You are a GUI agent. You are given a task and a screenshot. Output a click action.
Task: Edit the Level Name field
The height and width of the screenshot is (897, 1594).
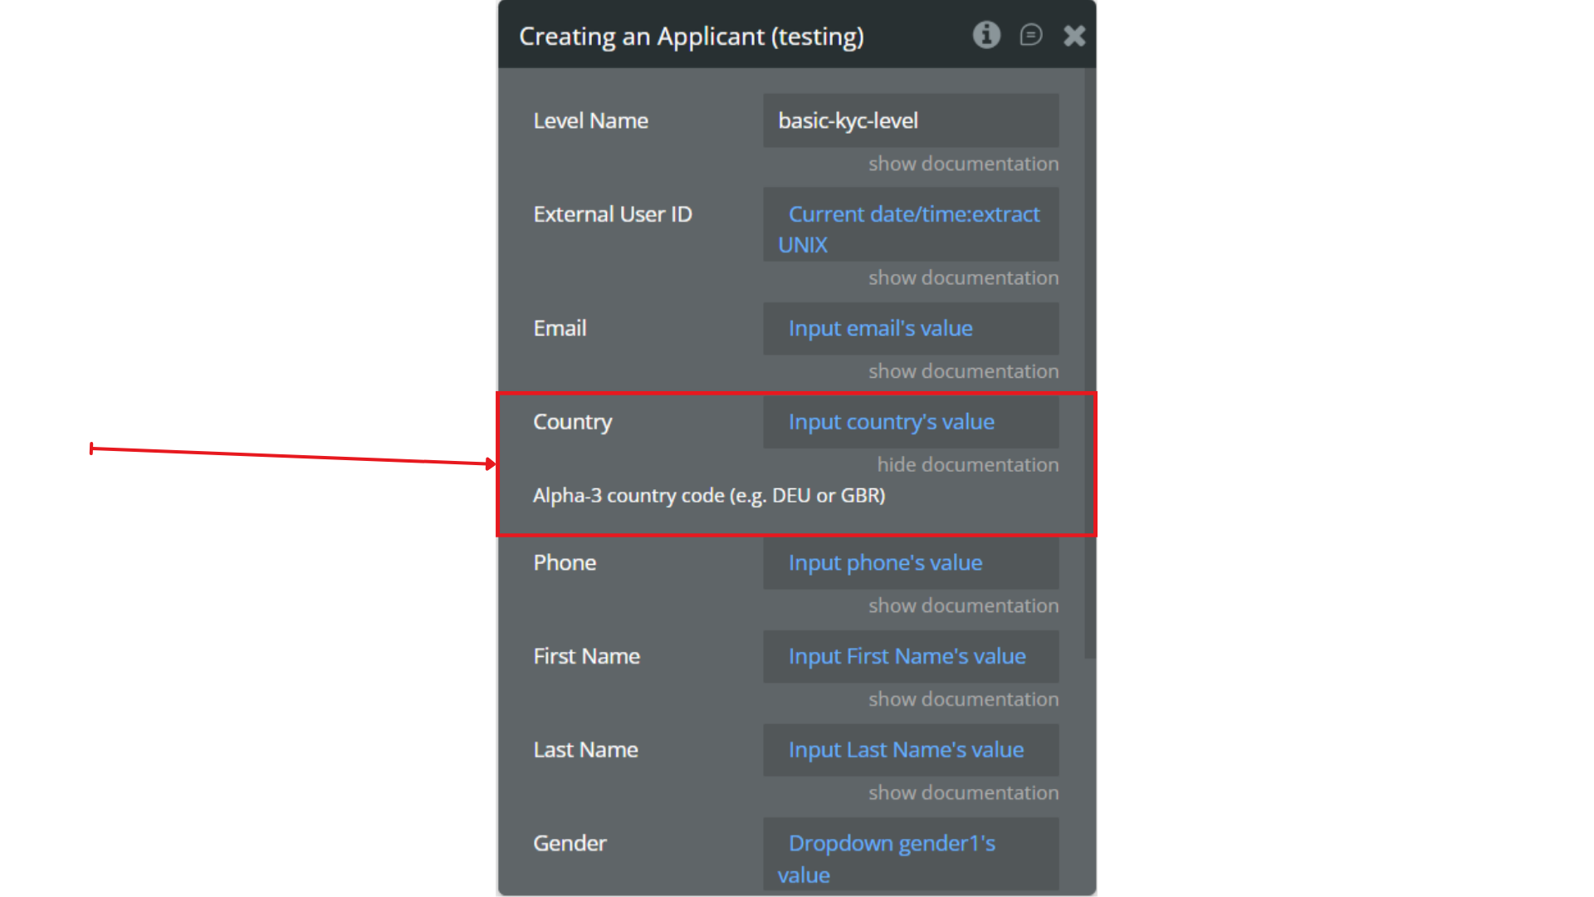click(910, 121)
